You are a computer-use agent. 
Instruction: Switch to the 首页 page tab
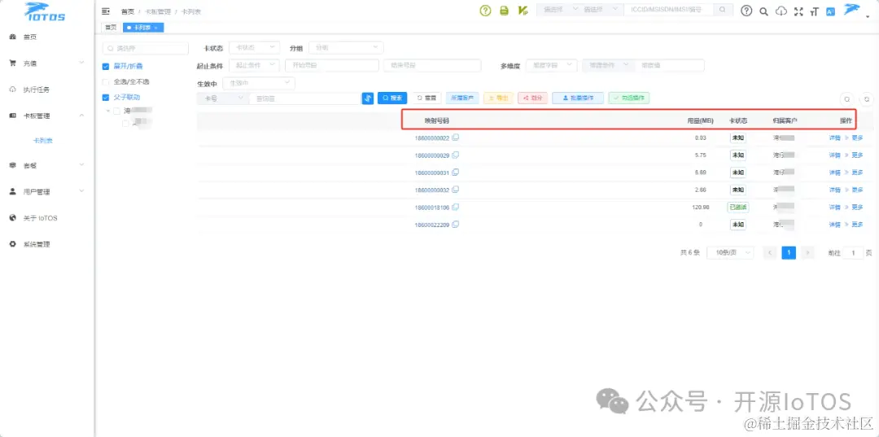(111, 28)
